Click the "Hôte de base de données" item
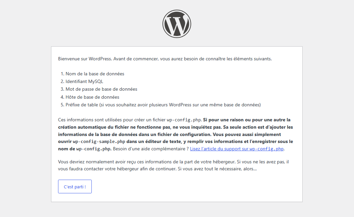 92,97
